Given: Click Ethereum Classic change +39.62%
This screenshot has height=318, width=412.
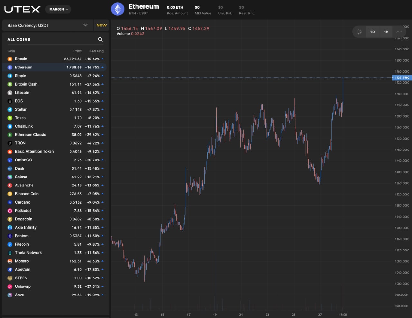Looking at the screenshot, I should [x=92, y=135].
